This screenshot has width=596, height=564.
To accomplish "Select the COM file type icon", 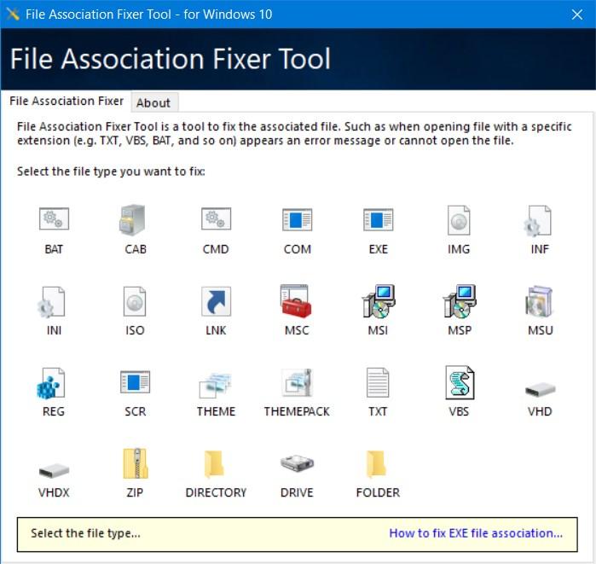I will [298, 219].
